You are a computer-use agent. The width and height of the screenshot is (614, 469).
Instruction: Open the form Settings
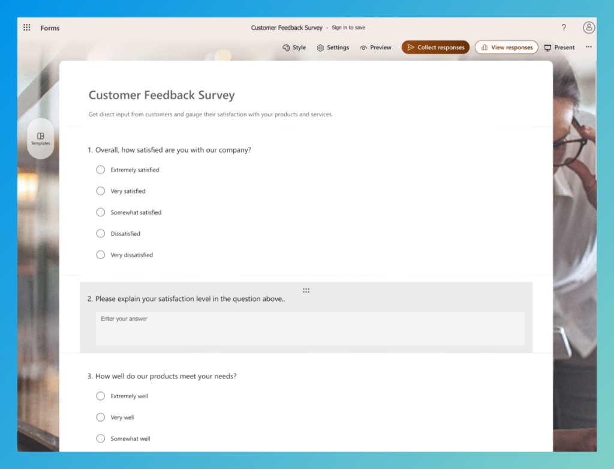[x=333, y=47]
